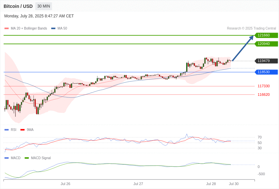Toggle the MA 50 legend entry
The image size is (279, 189).
[59, 29]
